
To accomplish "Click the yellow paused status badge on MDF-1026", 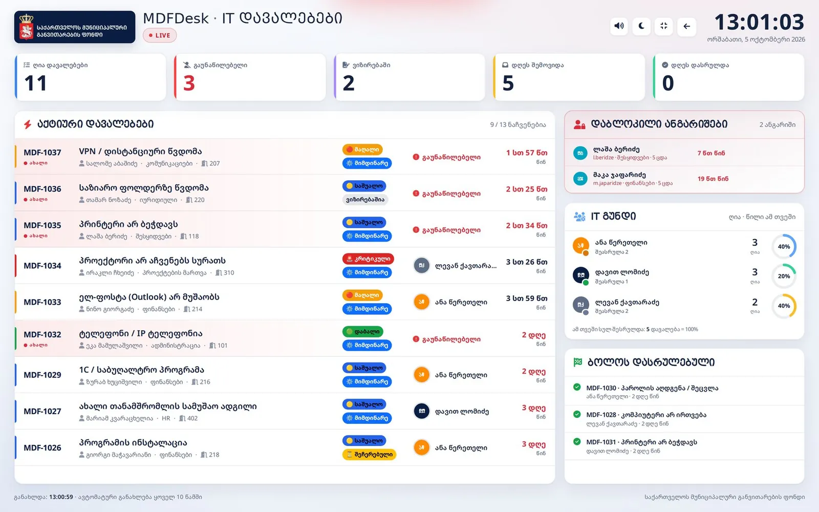I will 369,454.
